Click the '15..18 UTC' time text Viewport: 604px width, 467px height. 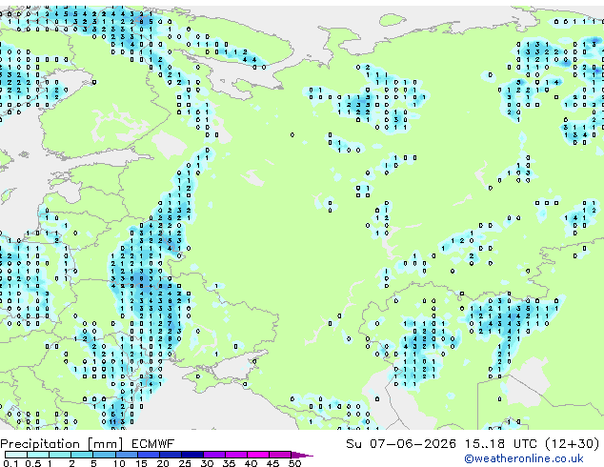coord(501,444)
